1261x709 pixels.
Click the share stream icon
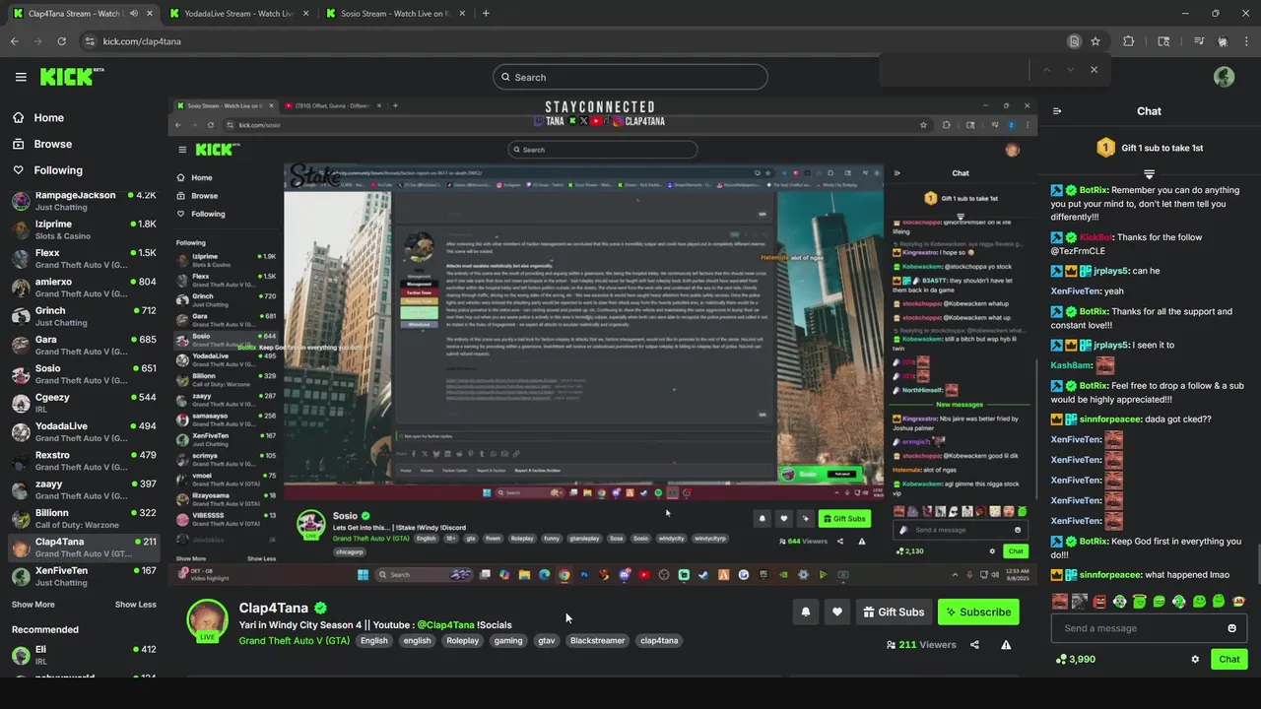click(x=974, y=645)
